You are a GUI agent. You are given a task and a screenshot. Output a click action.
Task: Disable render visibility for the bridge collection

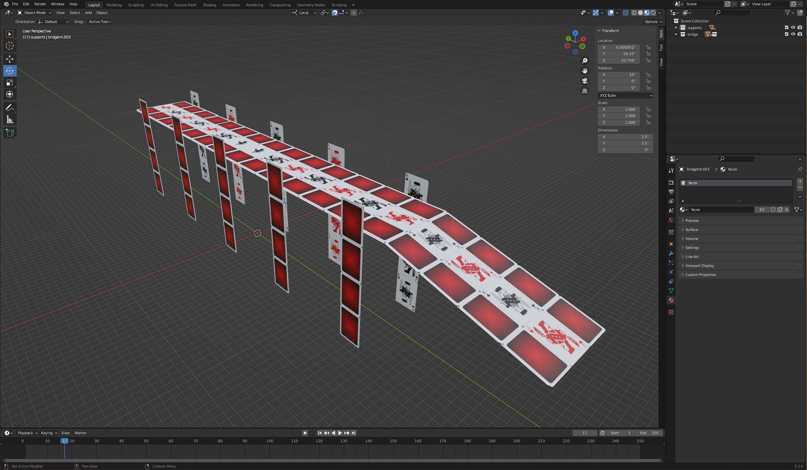[x=800, y=34]
